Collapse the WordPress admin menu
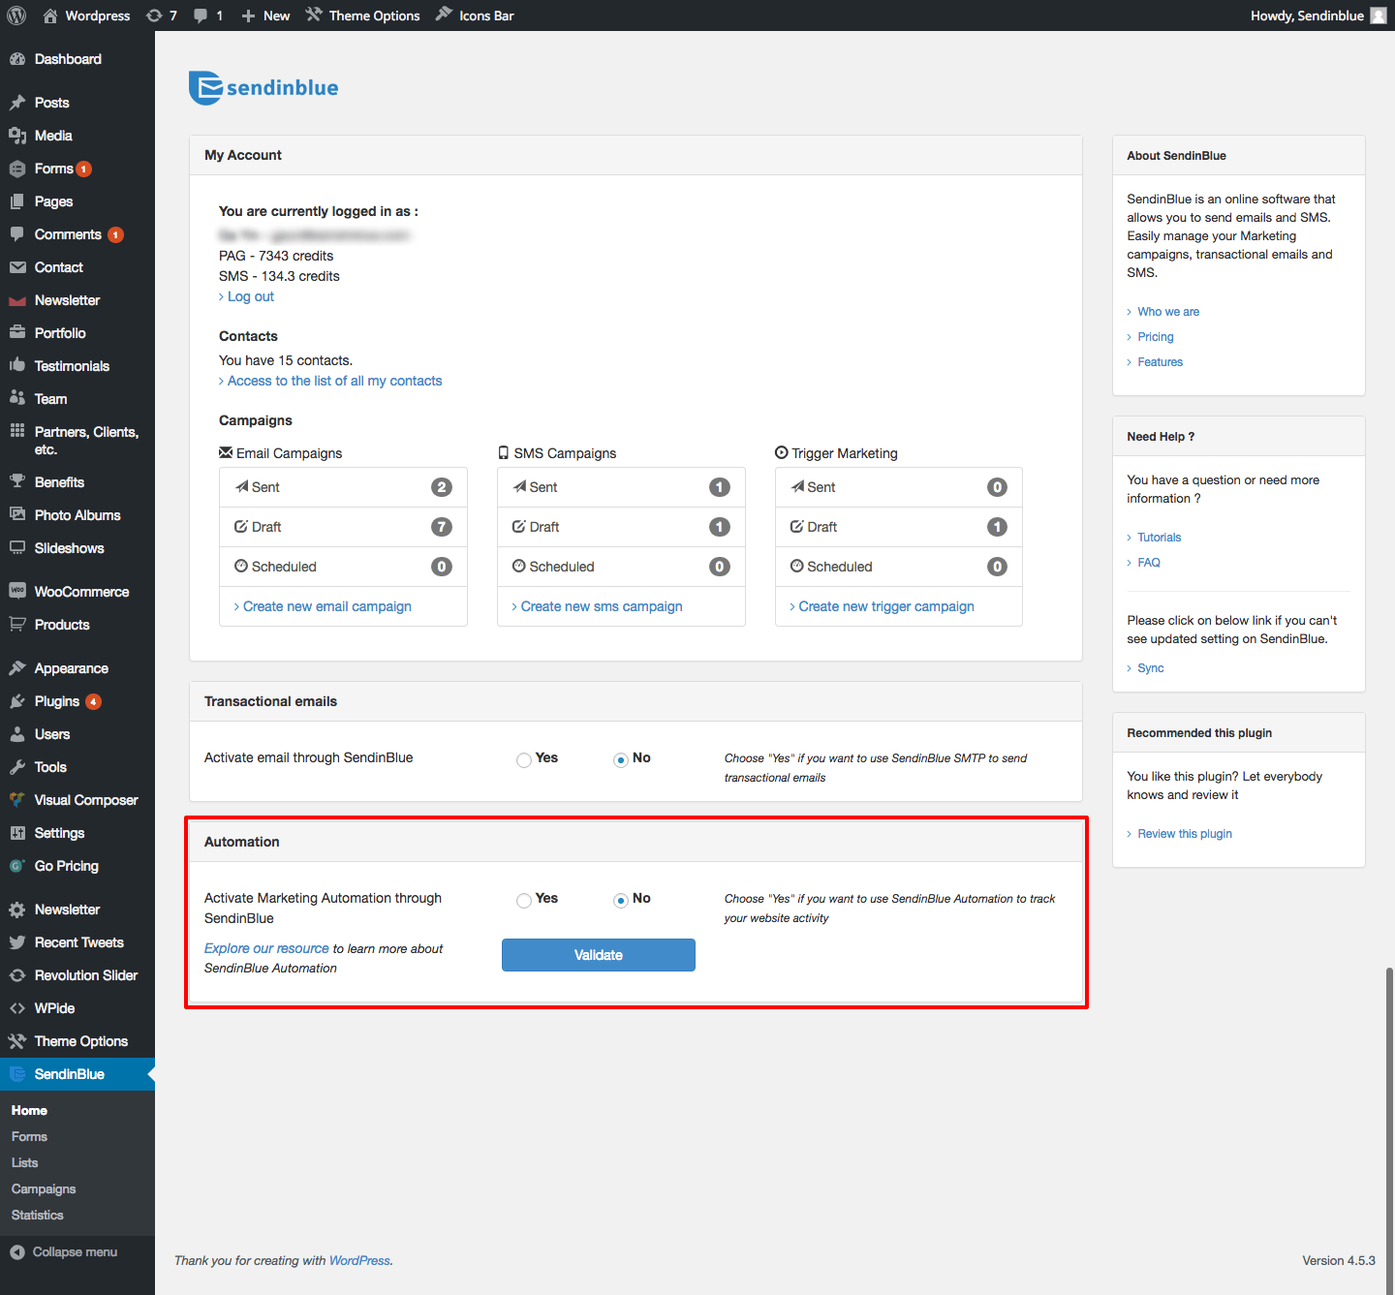 click(64, 1252)
